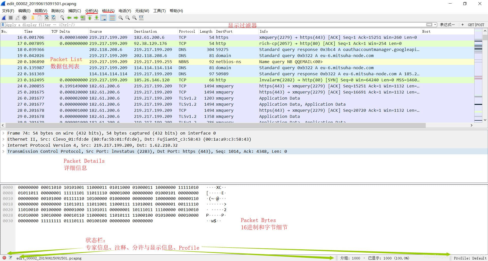Viewport: 488px width, 261px height.
Task: Open display filter history dropdown
Action: [x=435, y=25]
